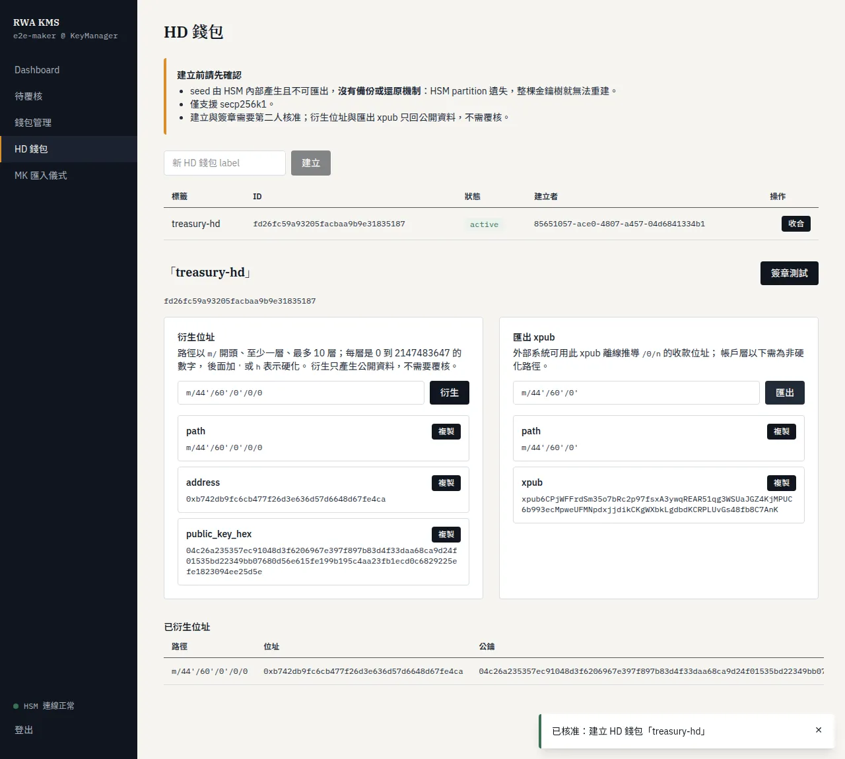Viewport: 845px width, 759px height.
Task: Click 登出 to log out
Action: (x=24, y=730)
